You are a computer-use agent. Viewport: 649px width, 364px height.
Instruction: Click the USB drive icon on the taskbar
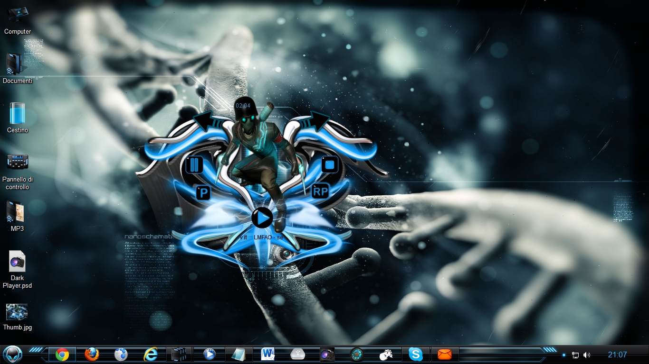[x=297, y=355]
